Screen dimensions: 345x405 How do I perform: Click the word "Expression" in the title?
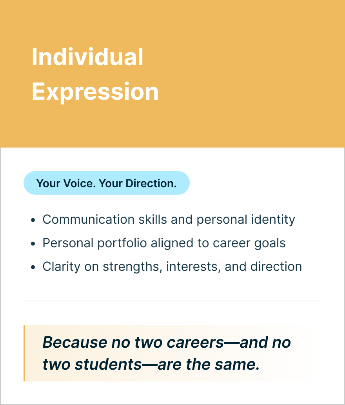(x=95, y=91)
